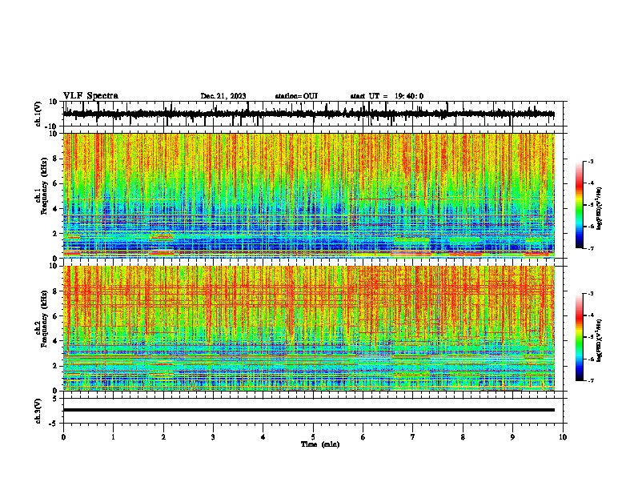Click the "6" minute tick on time axis

point(363,437)
